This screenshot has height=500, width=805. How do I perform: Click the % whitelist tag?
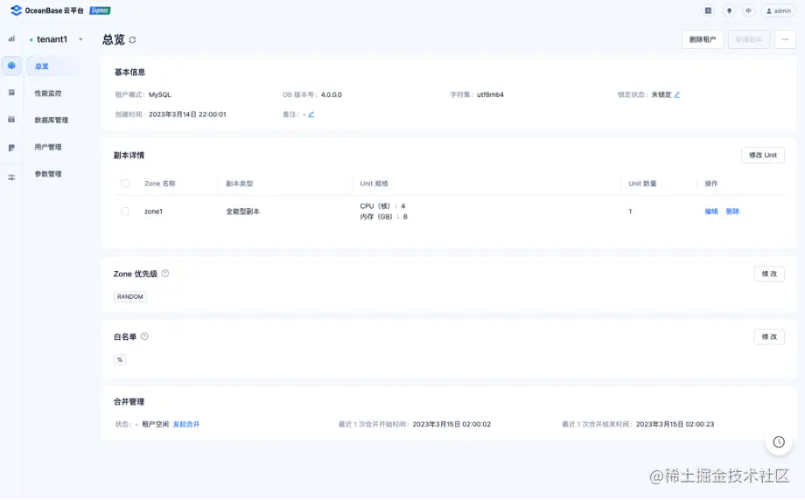(x=120, y=359)
